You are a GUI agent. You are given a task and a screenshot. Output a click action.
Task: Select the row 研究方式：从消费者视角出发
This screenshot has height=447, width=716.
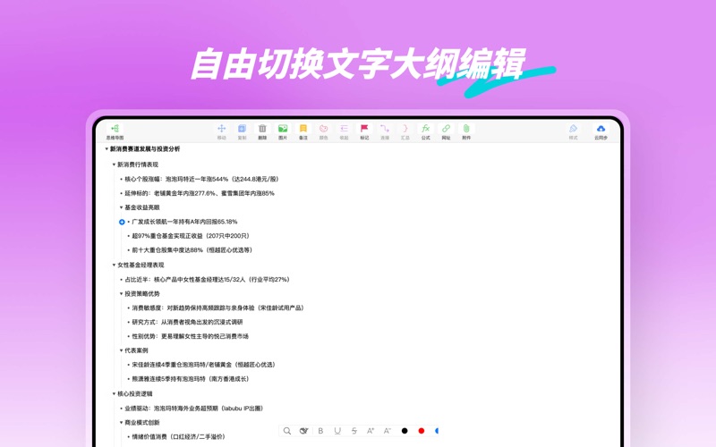187,322
